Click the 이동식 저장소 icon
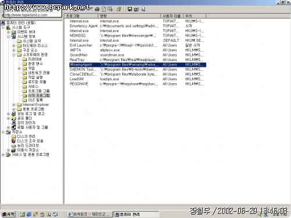Viewport: 291px width, 218px height. pos(14,150)
